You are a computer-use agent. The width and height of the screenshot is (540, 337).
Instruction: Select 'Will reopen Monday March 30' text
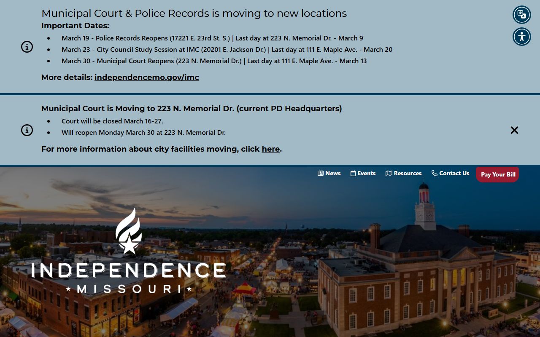point(143,132)
